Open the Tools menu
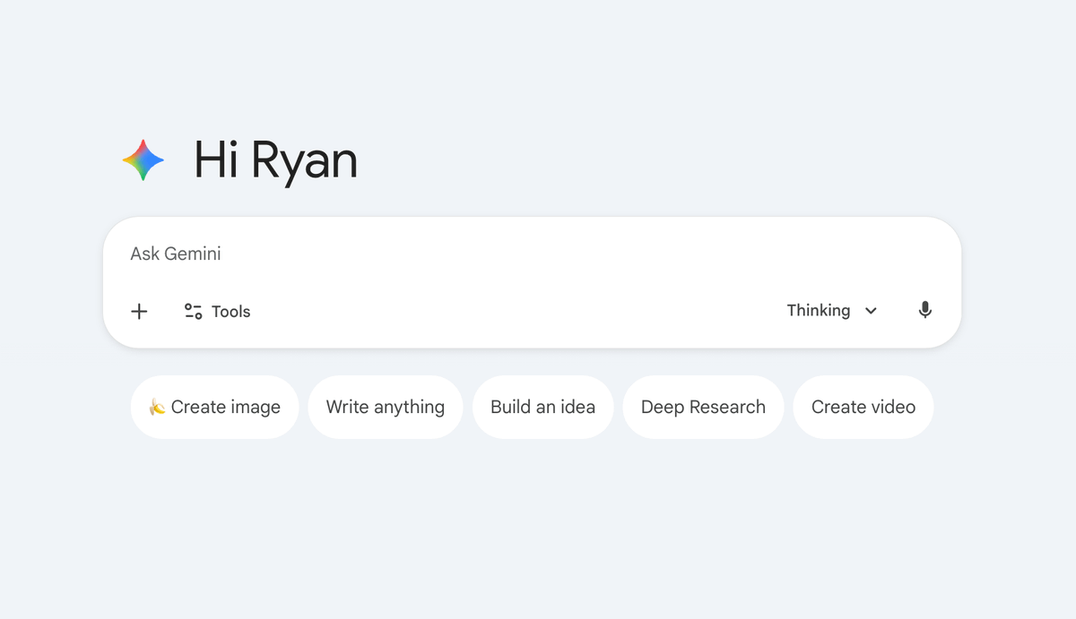The height and width of the screenshot is (619, 1076). click(217, 312)
